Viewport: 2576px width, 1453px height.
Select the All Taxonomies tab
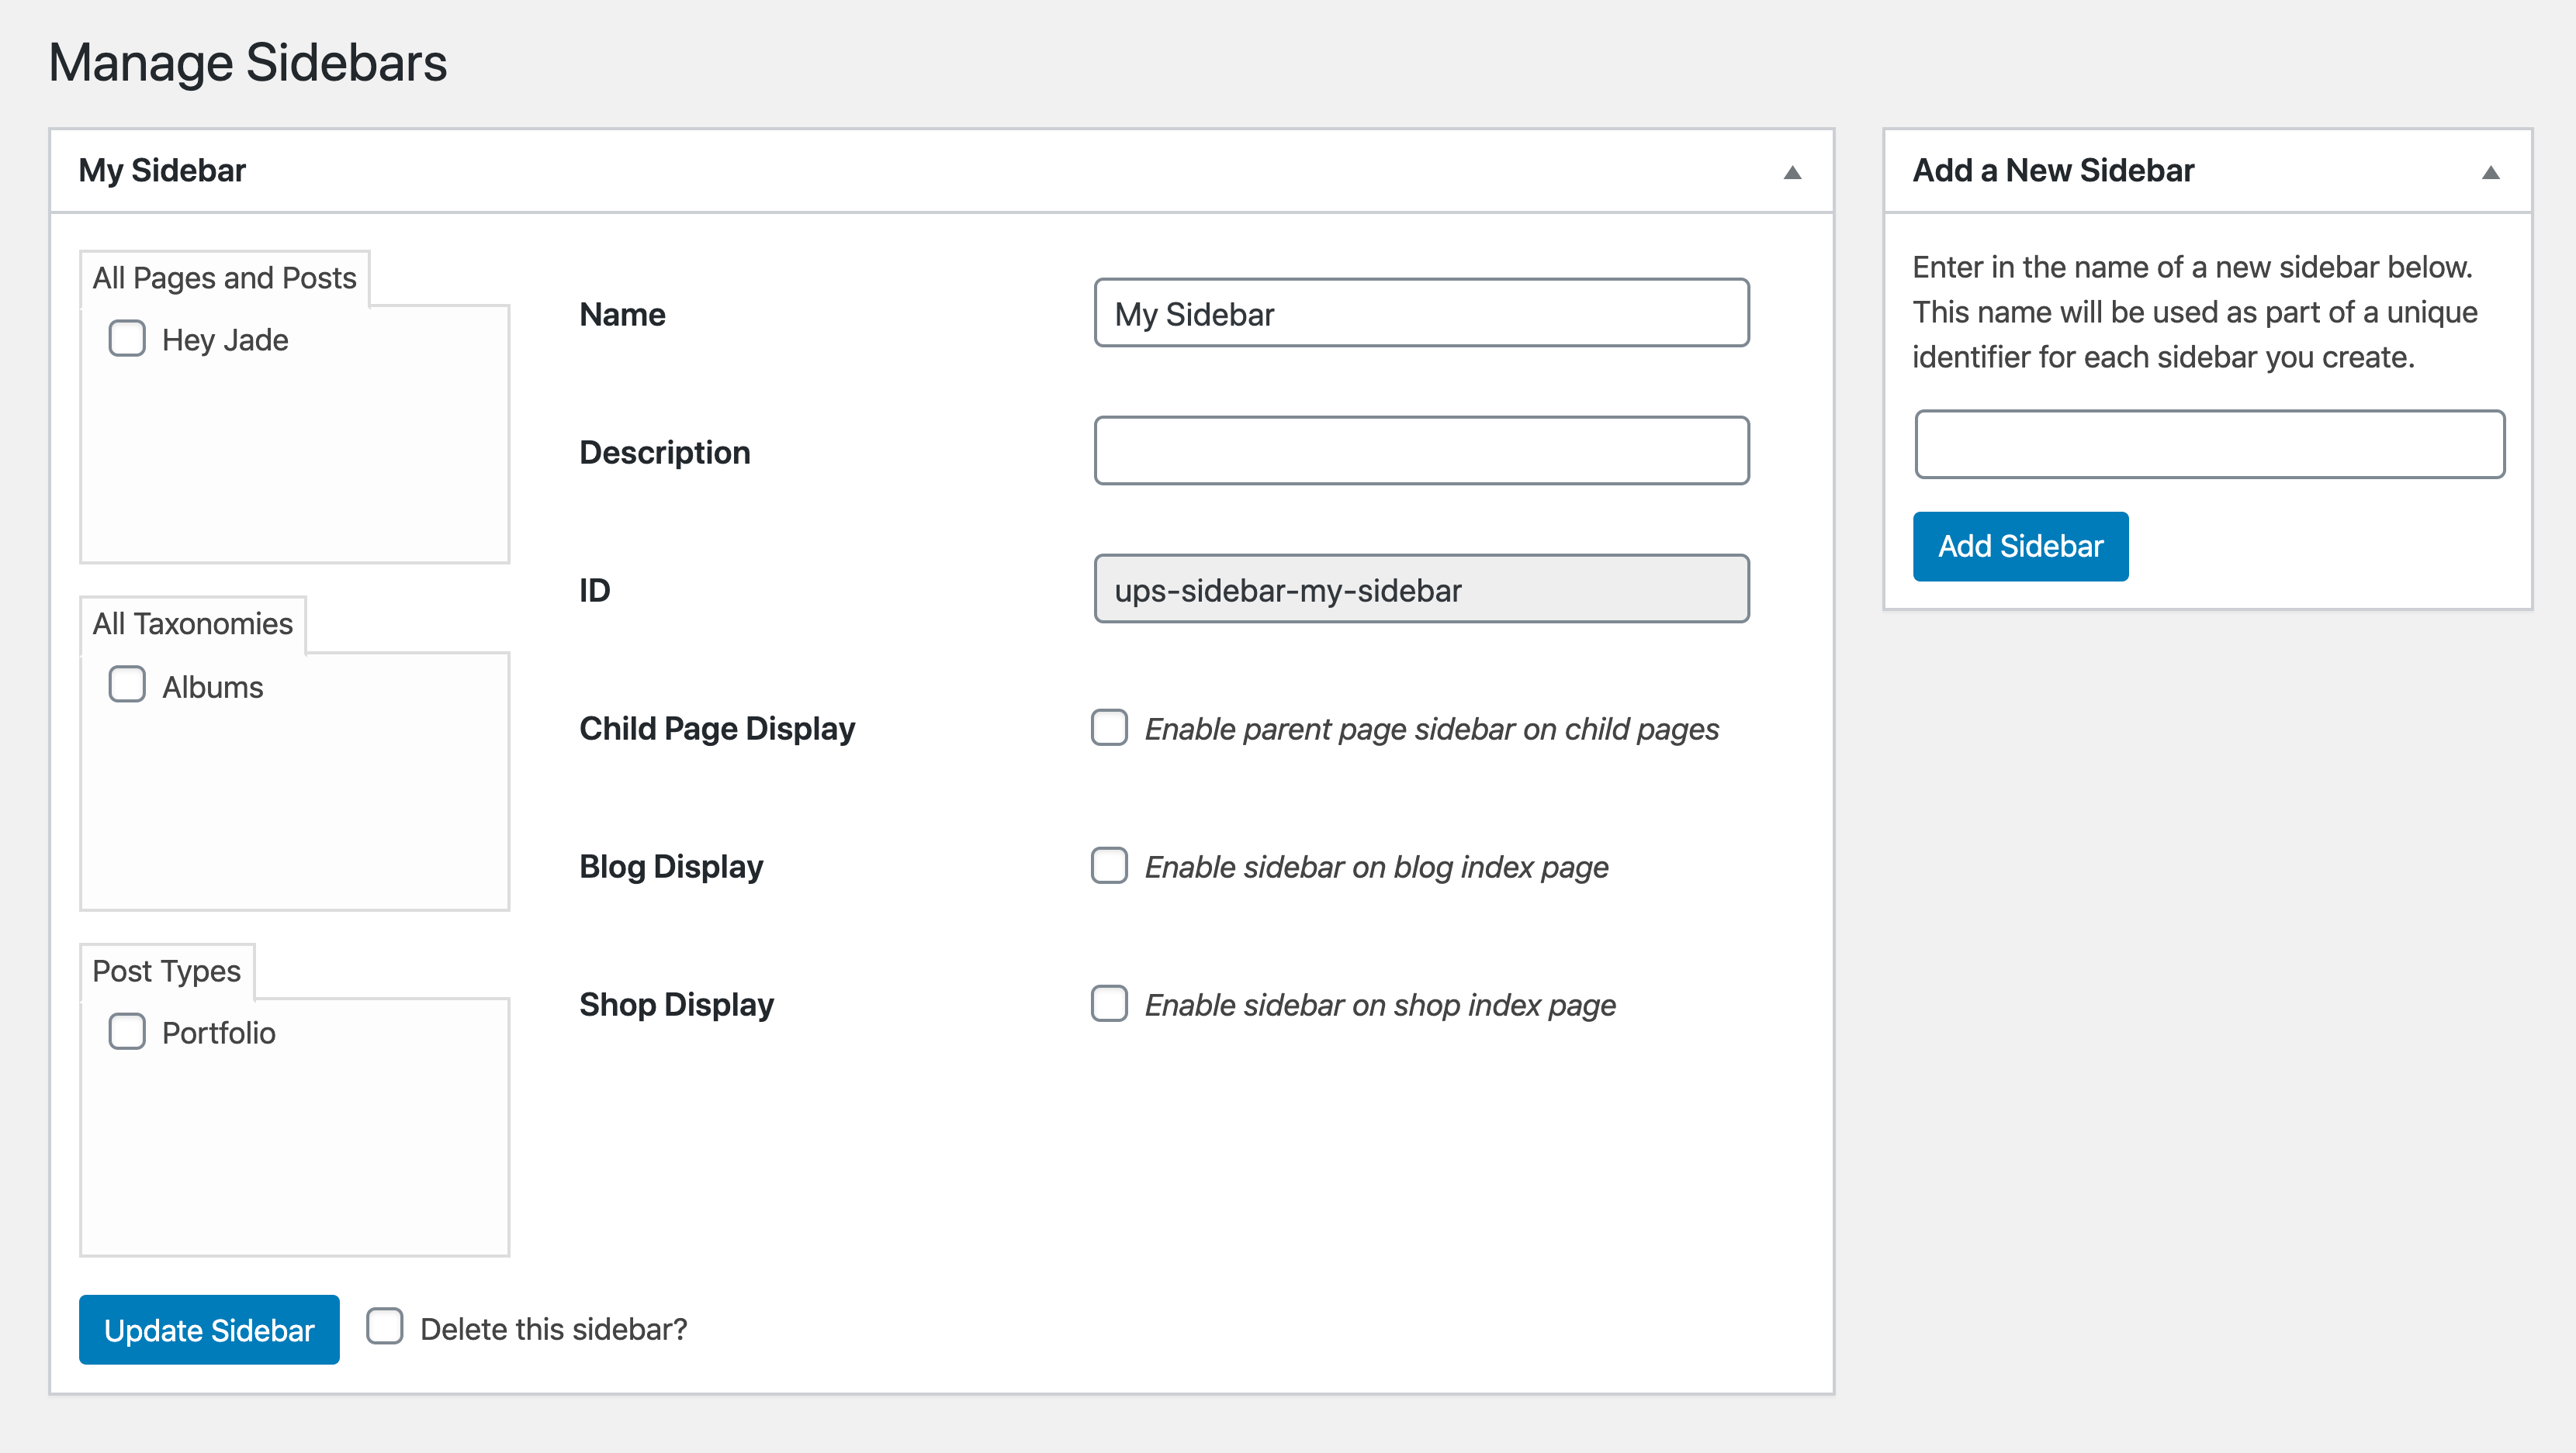coord(192,623)
